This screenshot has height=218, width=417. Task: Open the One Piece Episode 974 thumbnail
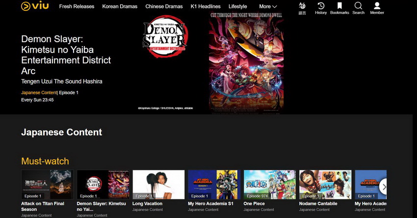(x=269, y=185)
